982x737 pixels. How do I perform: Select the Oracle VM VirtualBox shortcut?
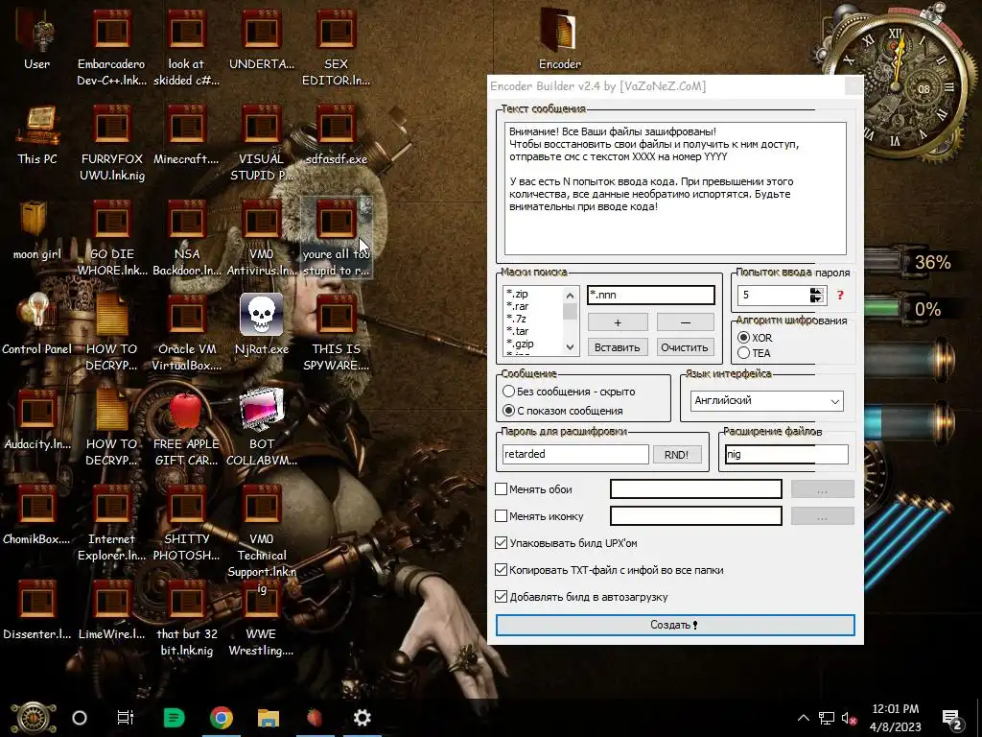coord(187,316)
